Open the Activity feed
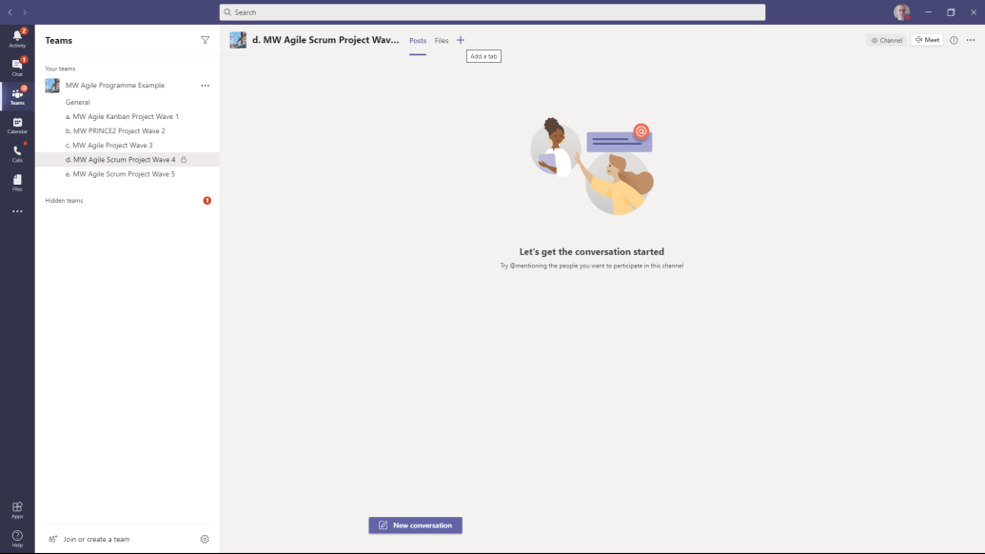 point(16,38)
